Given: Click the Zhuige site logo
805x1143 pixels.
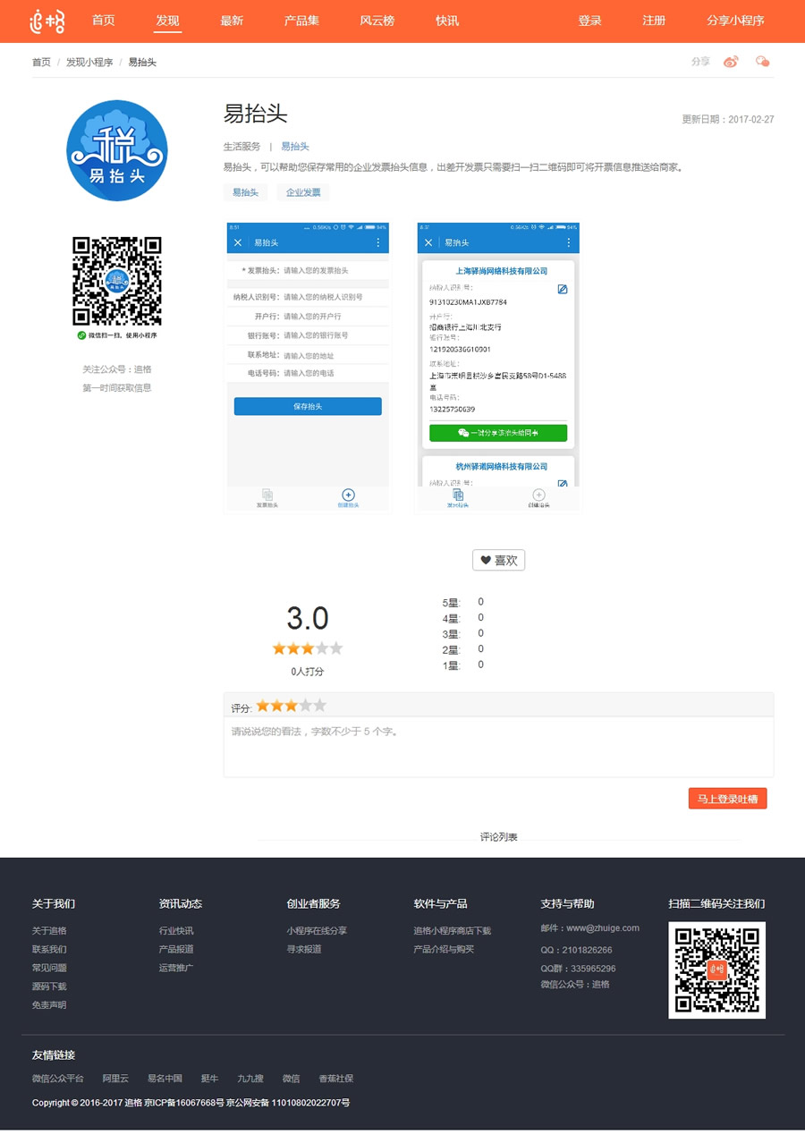Looking at the screenshot, I should (48, 21).
